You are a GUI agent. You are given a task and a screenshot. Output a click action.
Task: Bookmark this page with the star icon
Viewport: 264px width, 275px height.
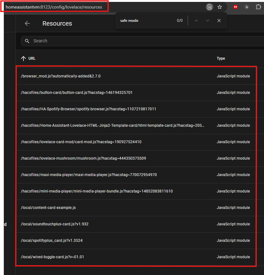pos(220,7)
